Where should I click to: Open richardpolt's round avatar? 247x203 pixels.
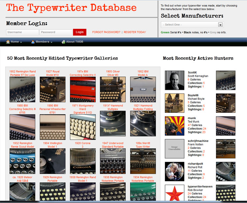175,172
